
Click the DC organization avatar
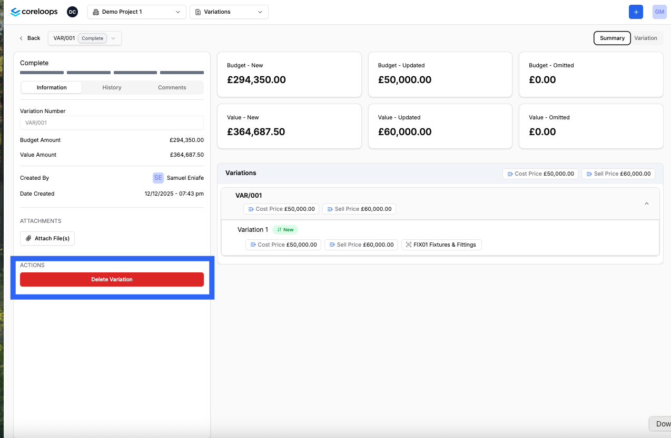click(72, 12)
